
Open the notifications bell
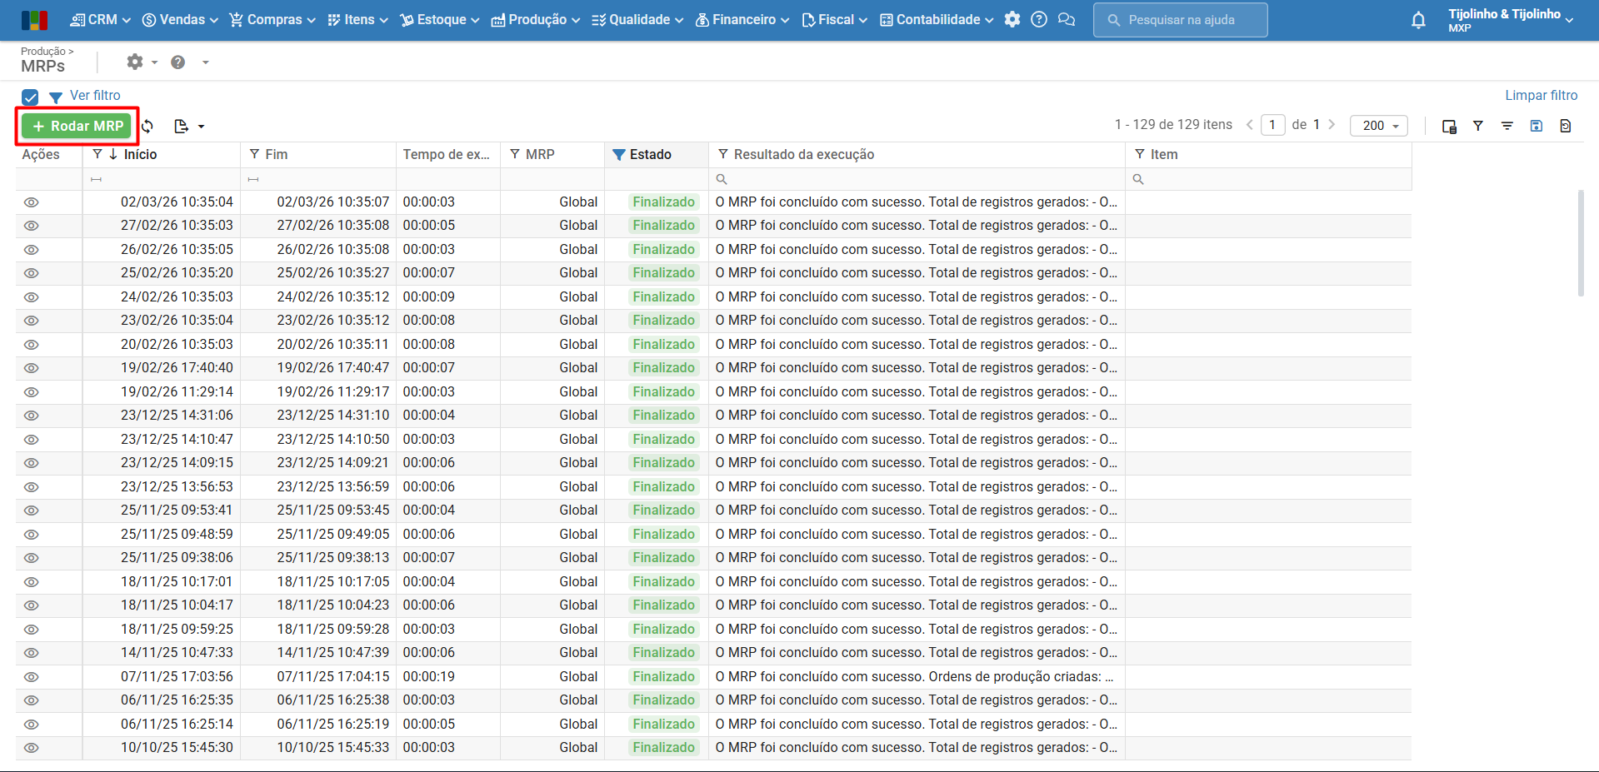pyautogui.click(x=1418, y=20)
